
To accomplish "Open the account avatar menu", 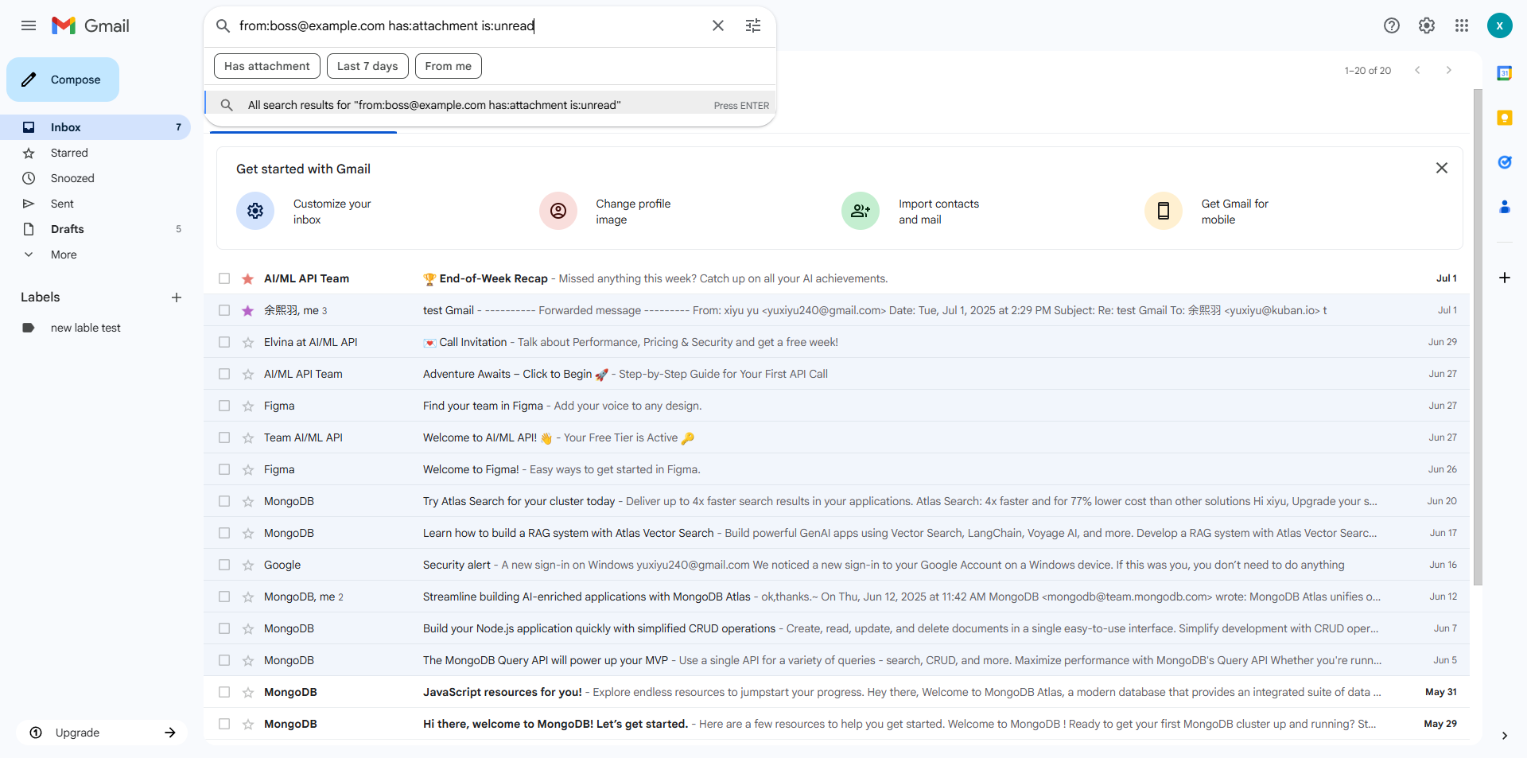I will [x=1499, y=25].
